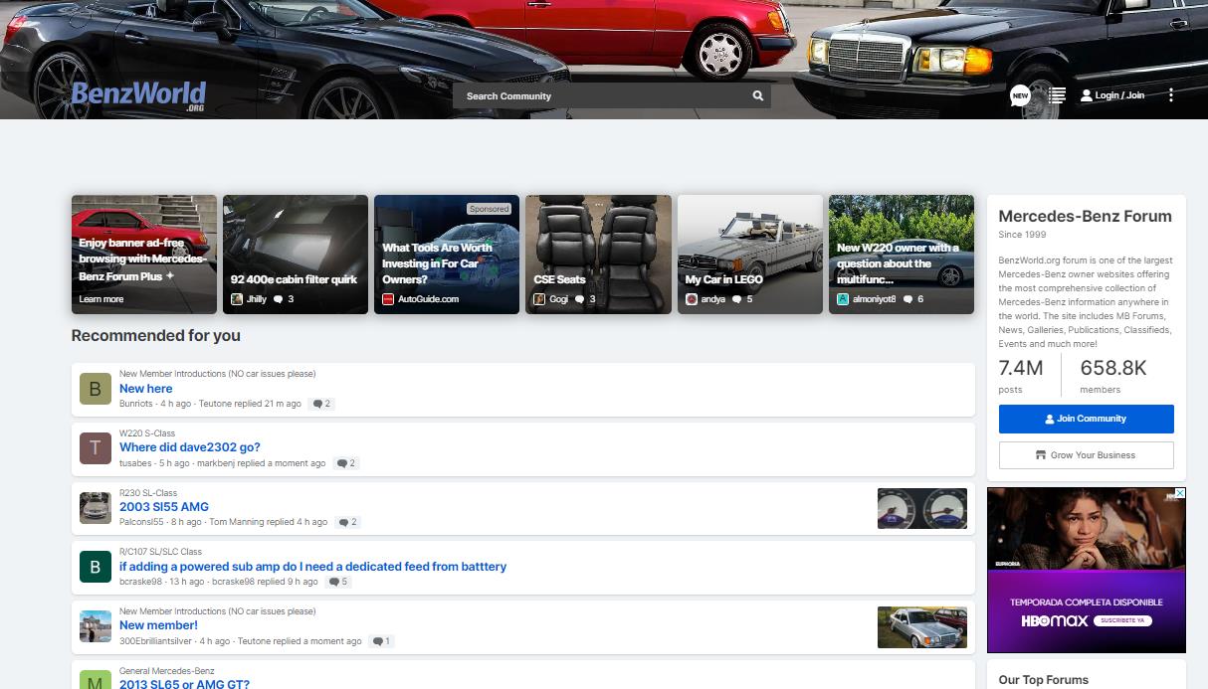This screenshot has width=1208, height=689.
Task: Open the 'W220 S-Class' forum category link
Action: (x=147, y=433)
